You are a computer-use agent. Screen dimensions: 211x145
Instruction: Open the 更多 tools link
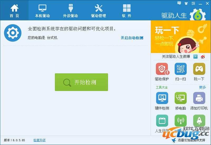click(x=202, y=87)
